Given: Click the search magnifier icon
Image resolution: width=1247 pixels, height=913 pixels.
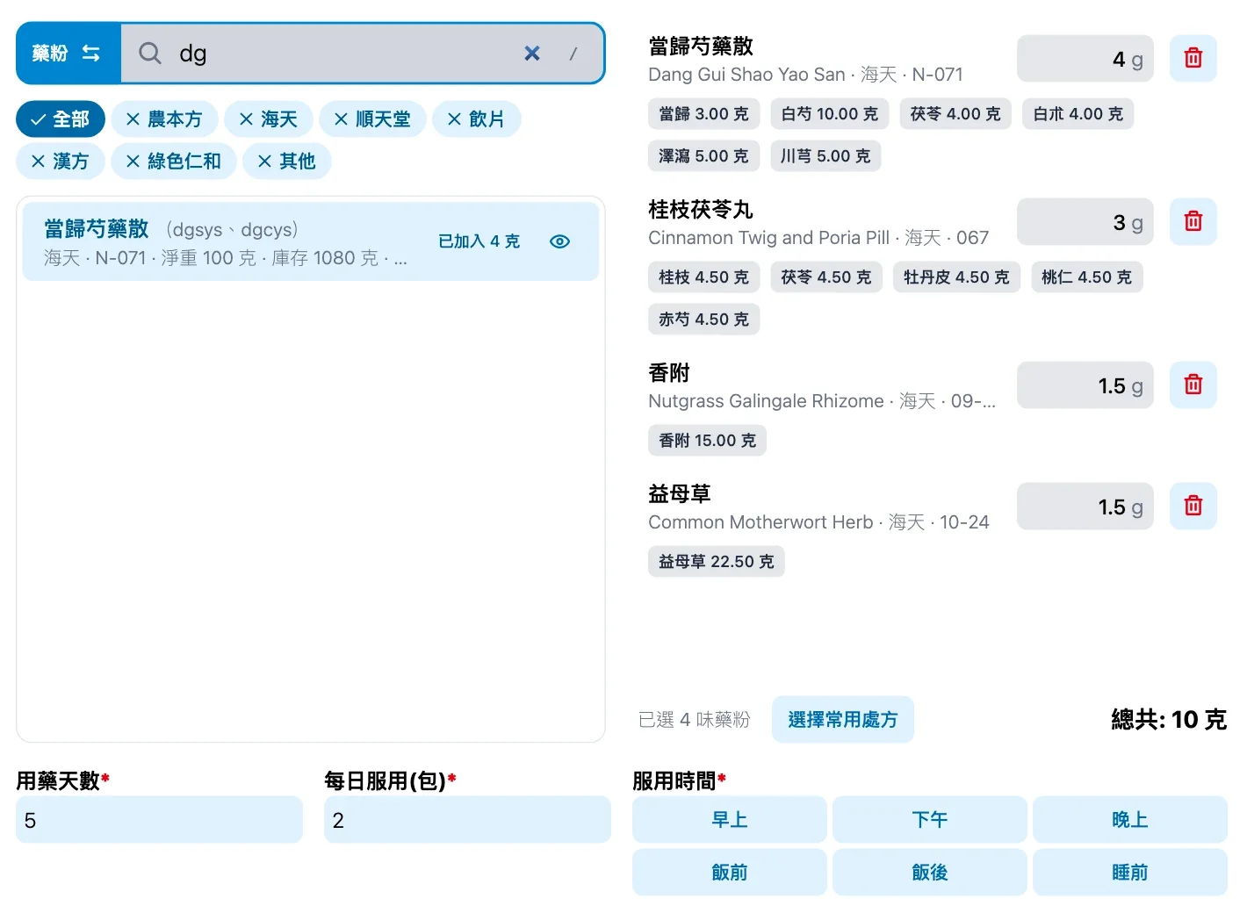Looking at the screenshot, I should pos(150,54).
